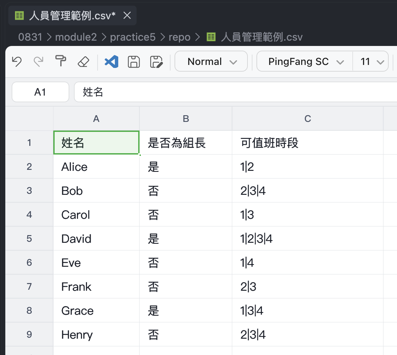Open the PingFang SC font dropdown
This screenshot has height=355, width=397.
pos(305,61)
